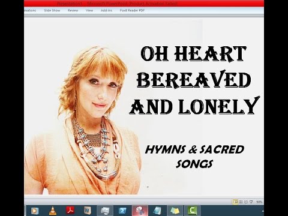This screenshot has width=288, height=216.
Task: Click the PowerPoint title bar text
Action: click(x=117, y=4)
